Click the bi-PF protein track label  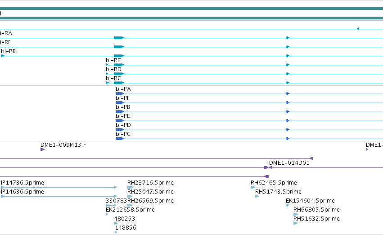[x=122, y=98]
